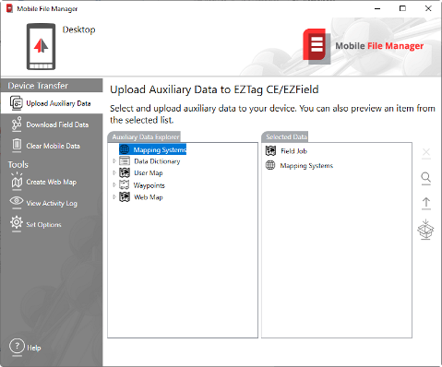
Task: Select the Auxiliary Data Explorer tab header
Action: click(145, 137)
